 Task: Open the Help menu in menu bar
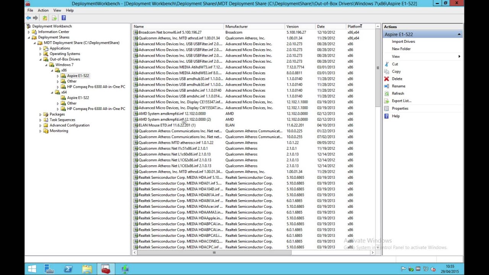(x=70, y=10)
